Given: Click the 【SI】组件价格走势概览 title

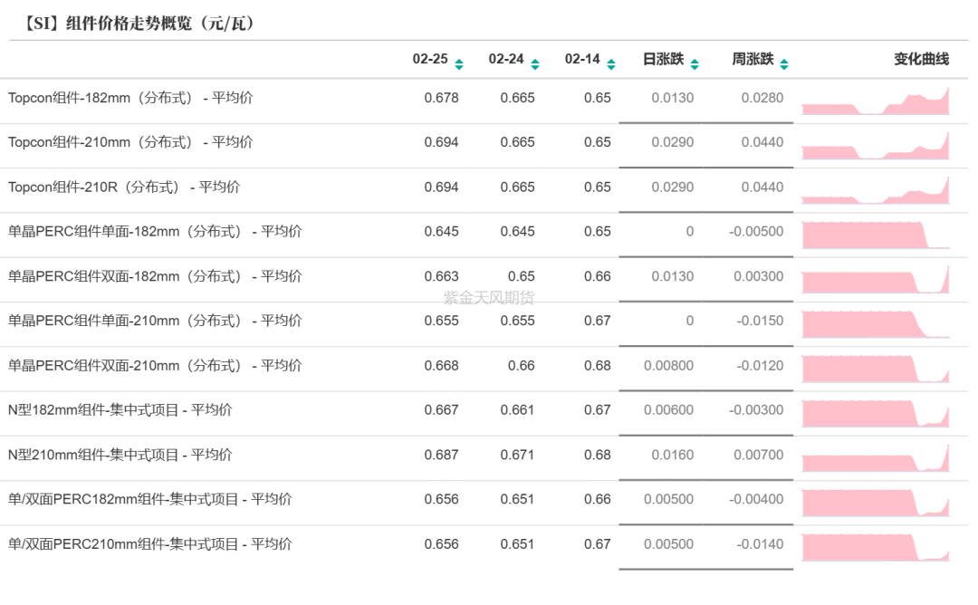Looking at the screenshot, I should (137, 24).
